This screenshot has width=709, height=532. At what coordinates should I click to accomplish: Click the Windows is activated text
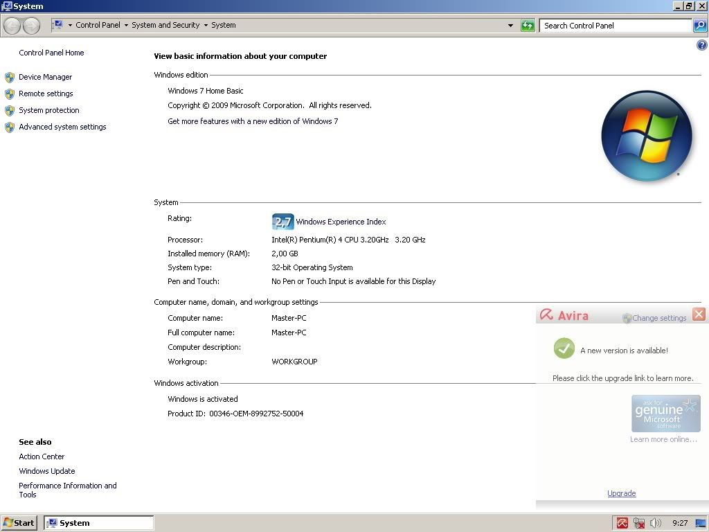(x=203, y=399)
